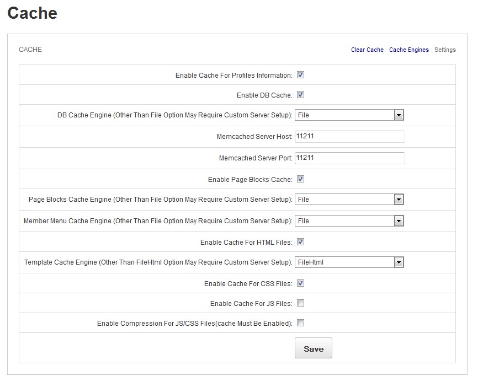The width and height of the screenshot is (483, 382).
Task: Click the Memcached Server Host field
Action: coord(349,137)
